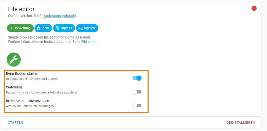Click the Beim Booten starten label text
This screenshot has width=267, height=131.
(22, 73)
